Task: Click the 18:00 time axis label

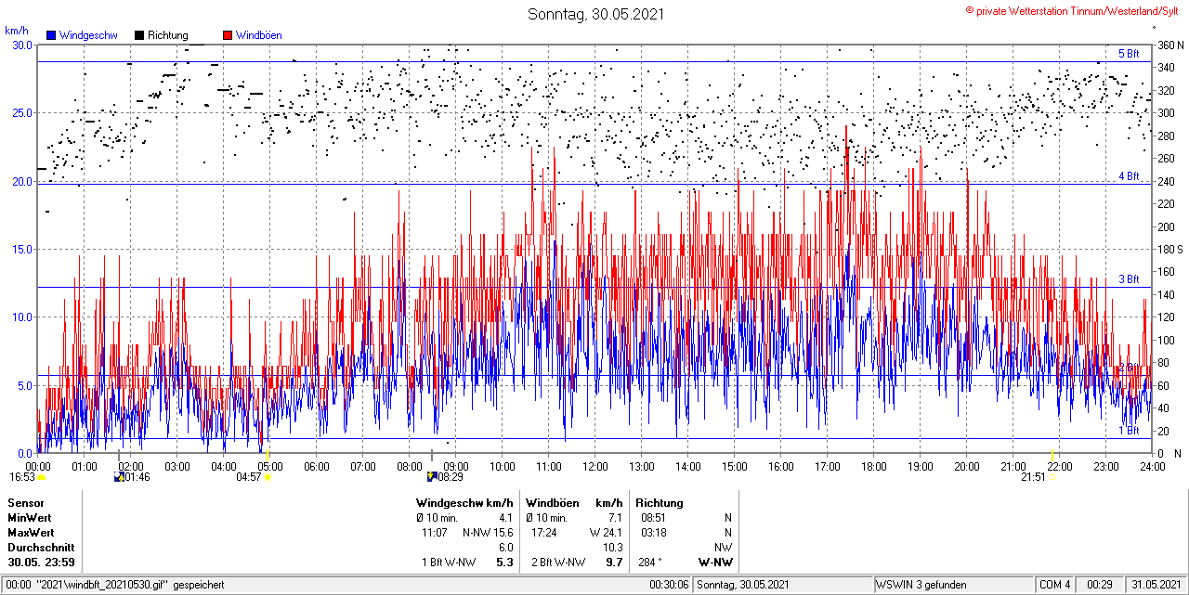Action: pyautogui.click(x=873, y=466)
